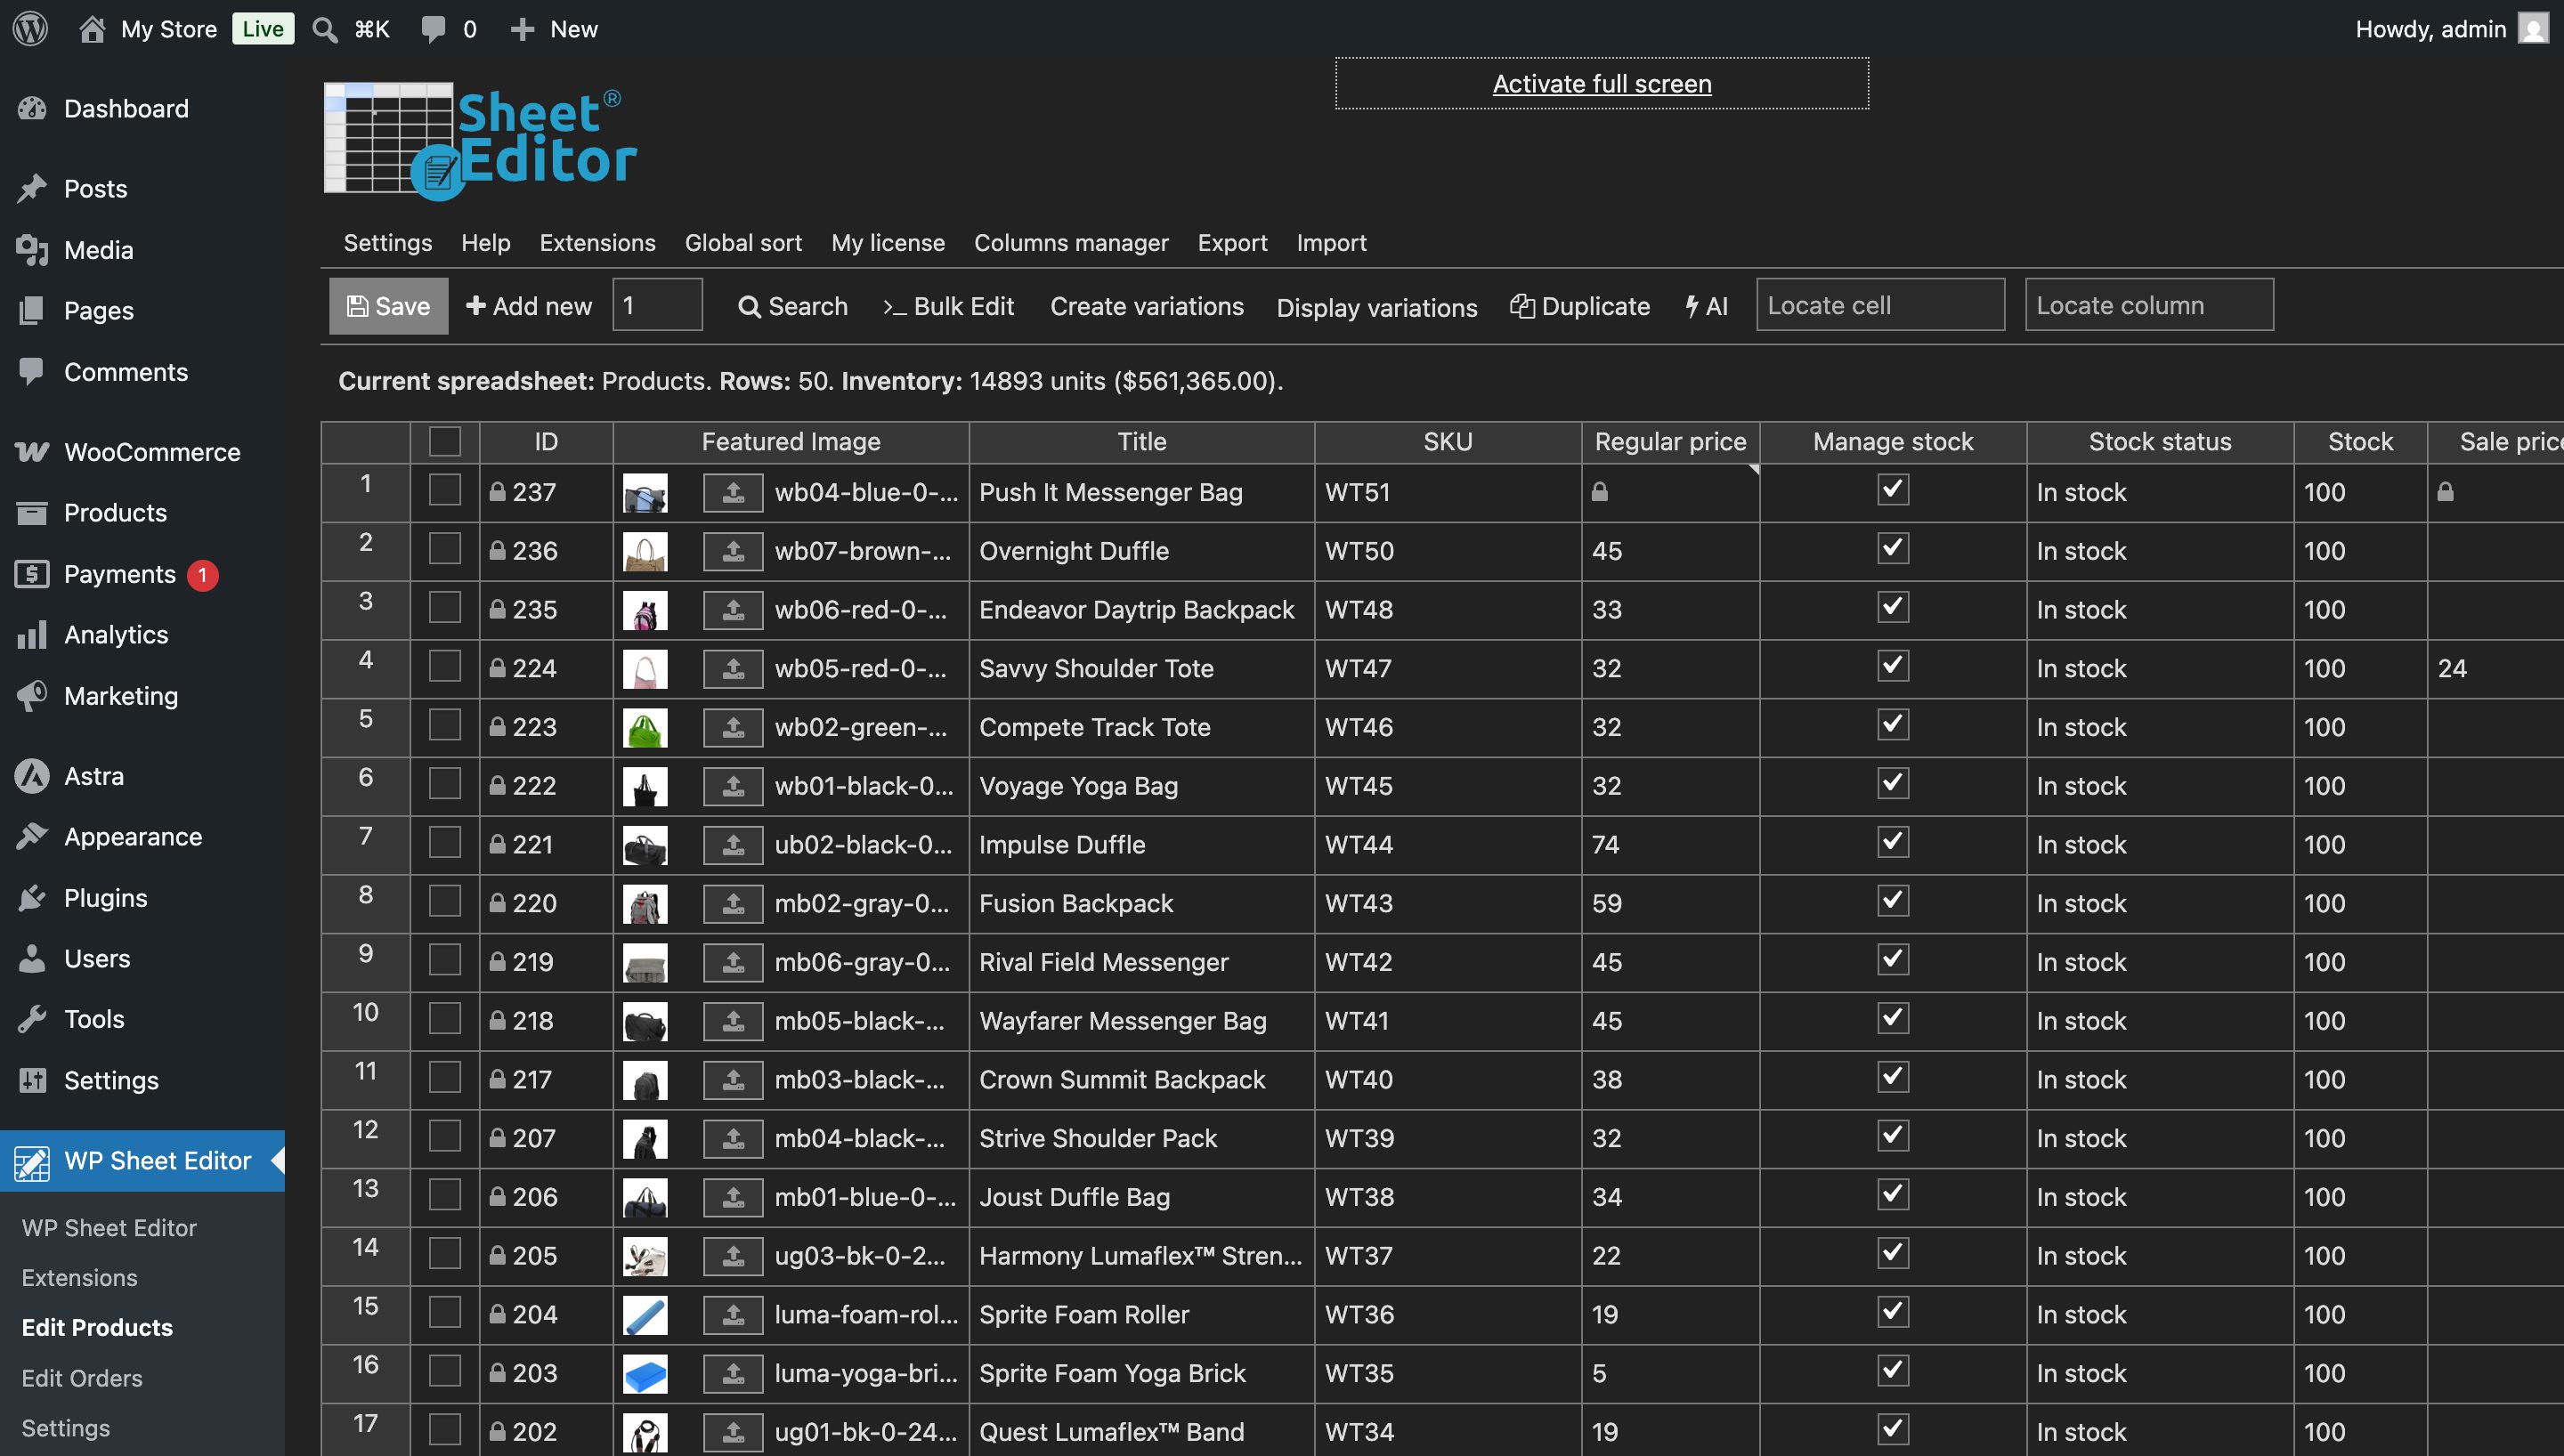Click the upload image icon for Sprite Foam Roller

[x=733, y=1314]
